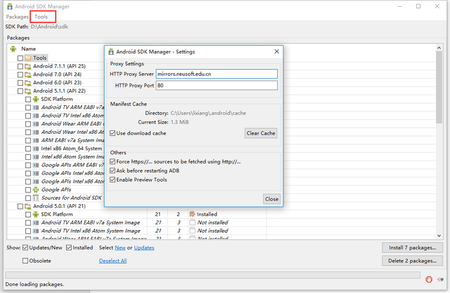Toggle Updates/New show filter
The image size is (450, 293).
point(25,247)
